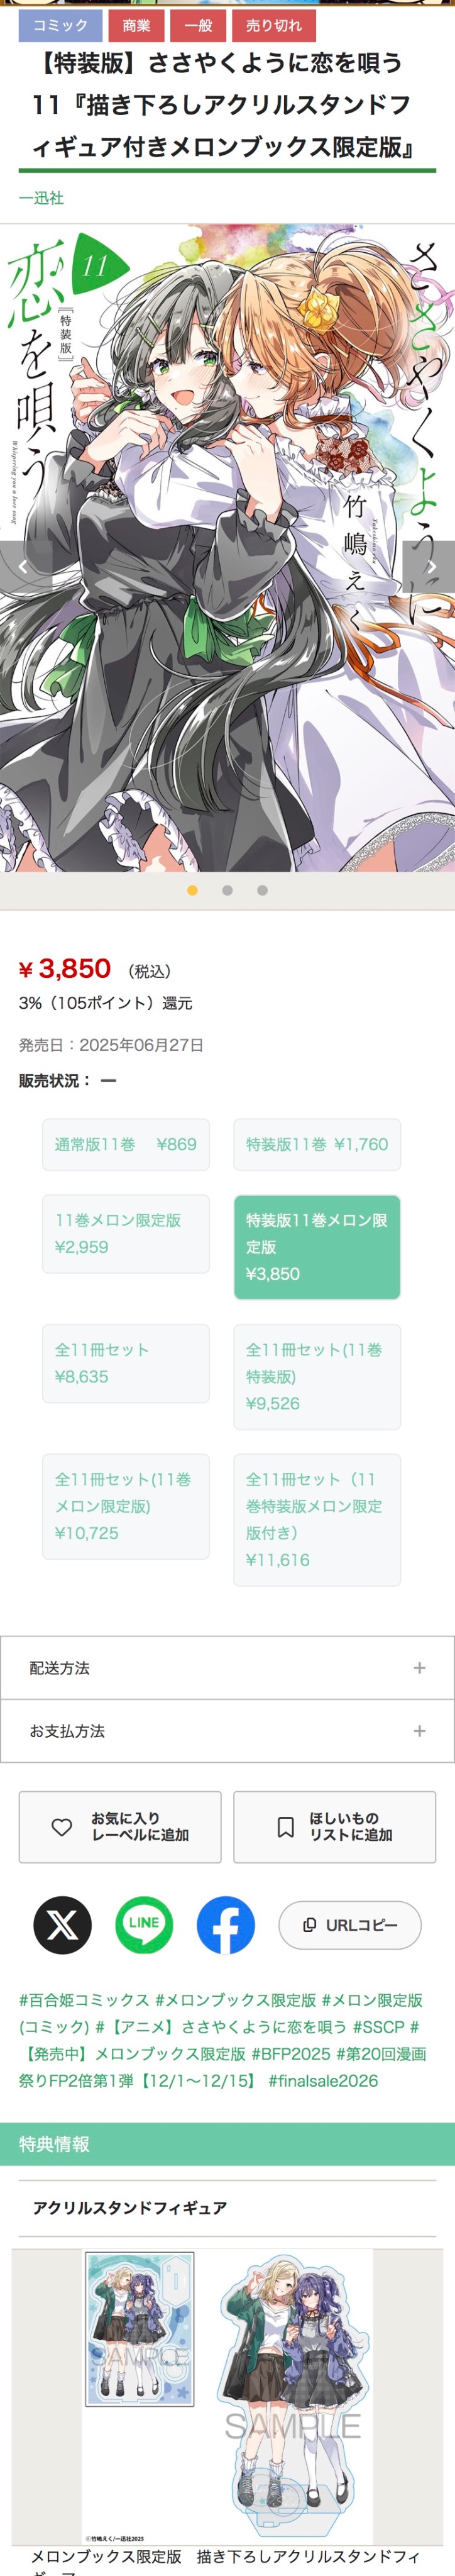The image size is (455, 2576).
Task: Copy the product URL
Action: coord(349,1924)
